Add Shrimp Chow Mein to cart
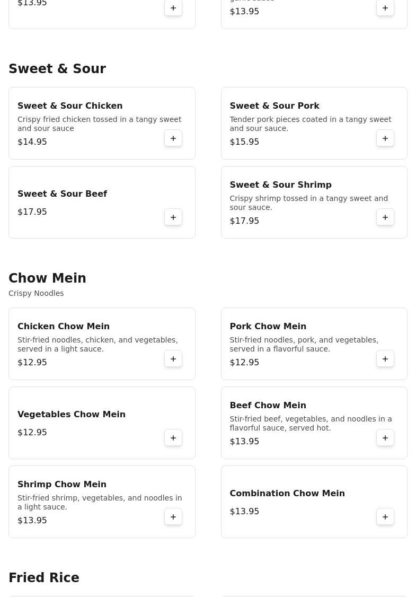Screen dimensions: 416x597 click(173, 517)
